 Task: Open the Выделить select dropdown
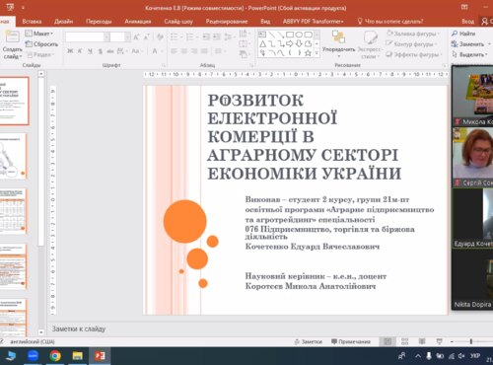click(470, 54)
